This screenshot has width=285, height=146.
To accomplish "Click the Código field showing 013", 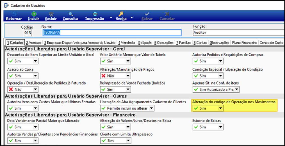I will [28, 33].
